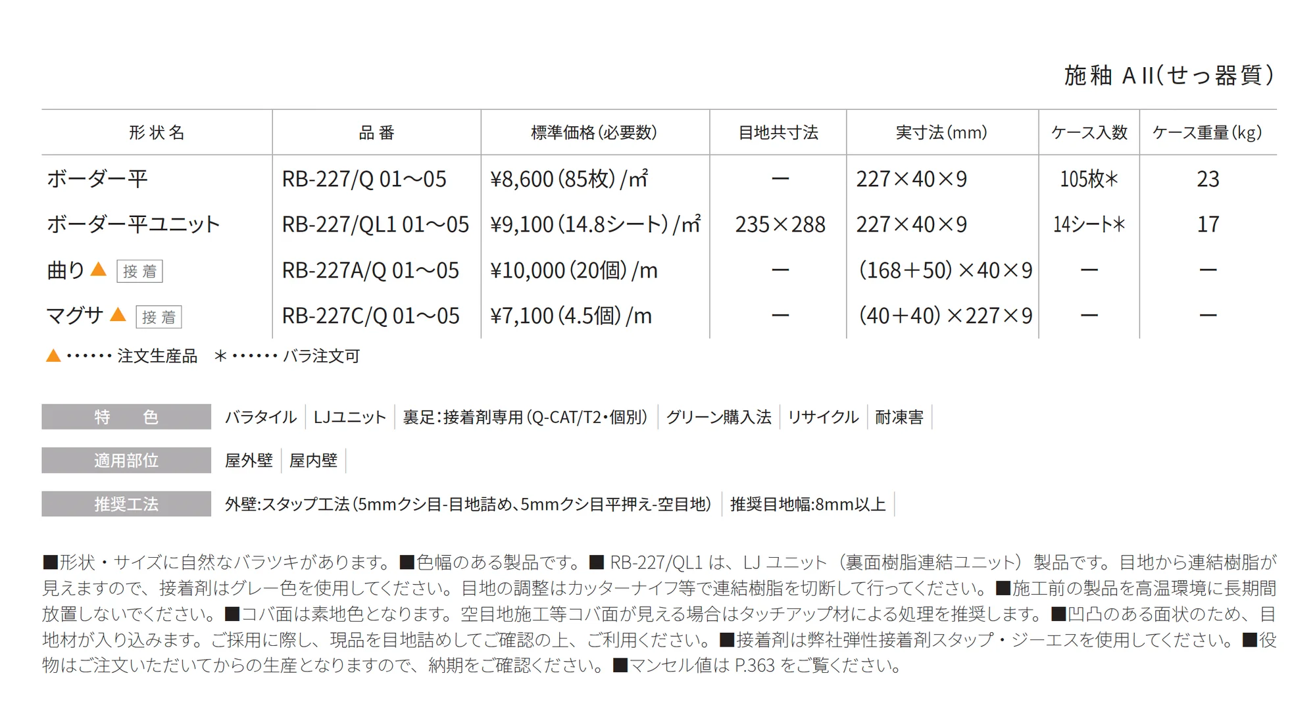Click the ボーダー平ユニット shape name cell
Image resolution: width=1315 pixels, height=713 pixels.
(134, 224)
